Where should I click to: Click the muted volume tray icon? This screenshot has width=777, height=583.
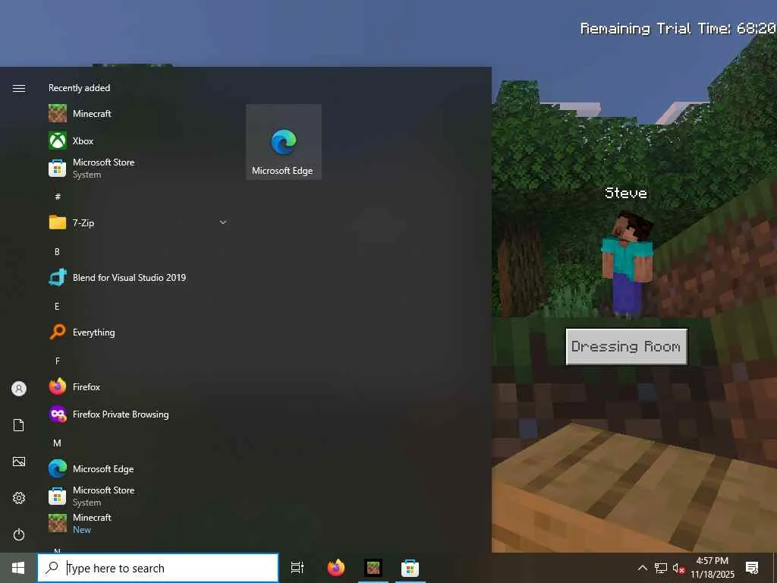(x=678, y=568)
